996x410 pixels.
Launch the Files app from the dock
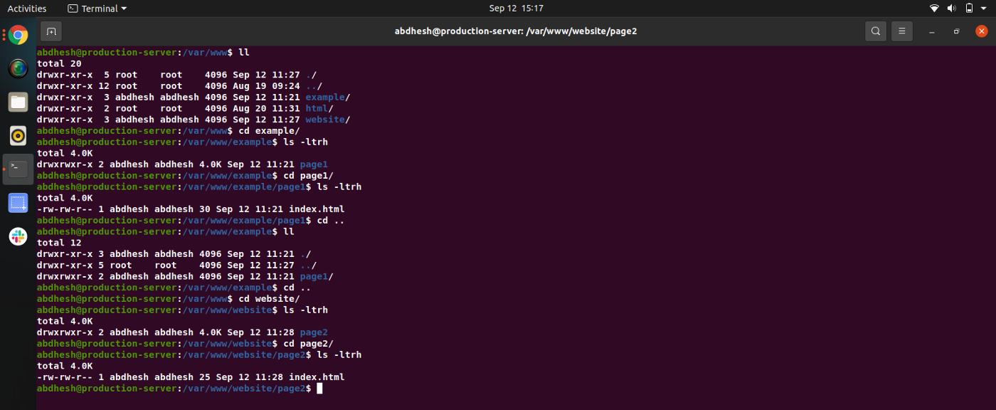(18, 102)
